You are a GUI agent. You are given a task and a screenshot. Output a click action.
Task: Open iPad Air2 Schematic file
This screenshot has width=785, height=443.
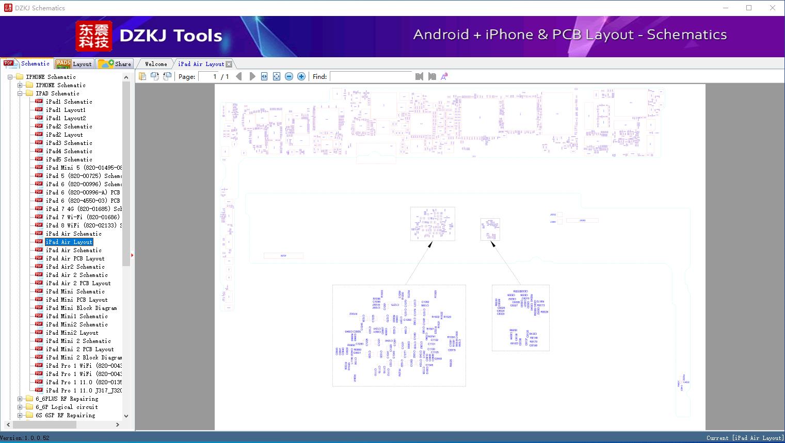click(x=75, y=267)
